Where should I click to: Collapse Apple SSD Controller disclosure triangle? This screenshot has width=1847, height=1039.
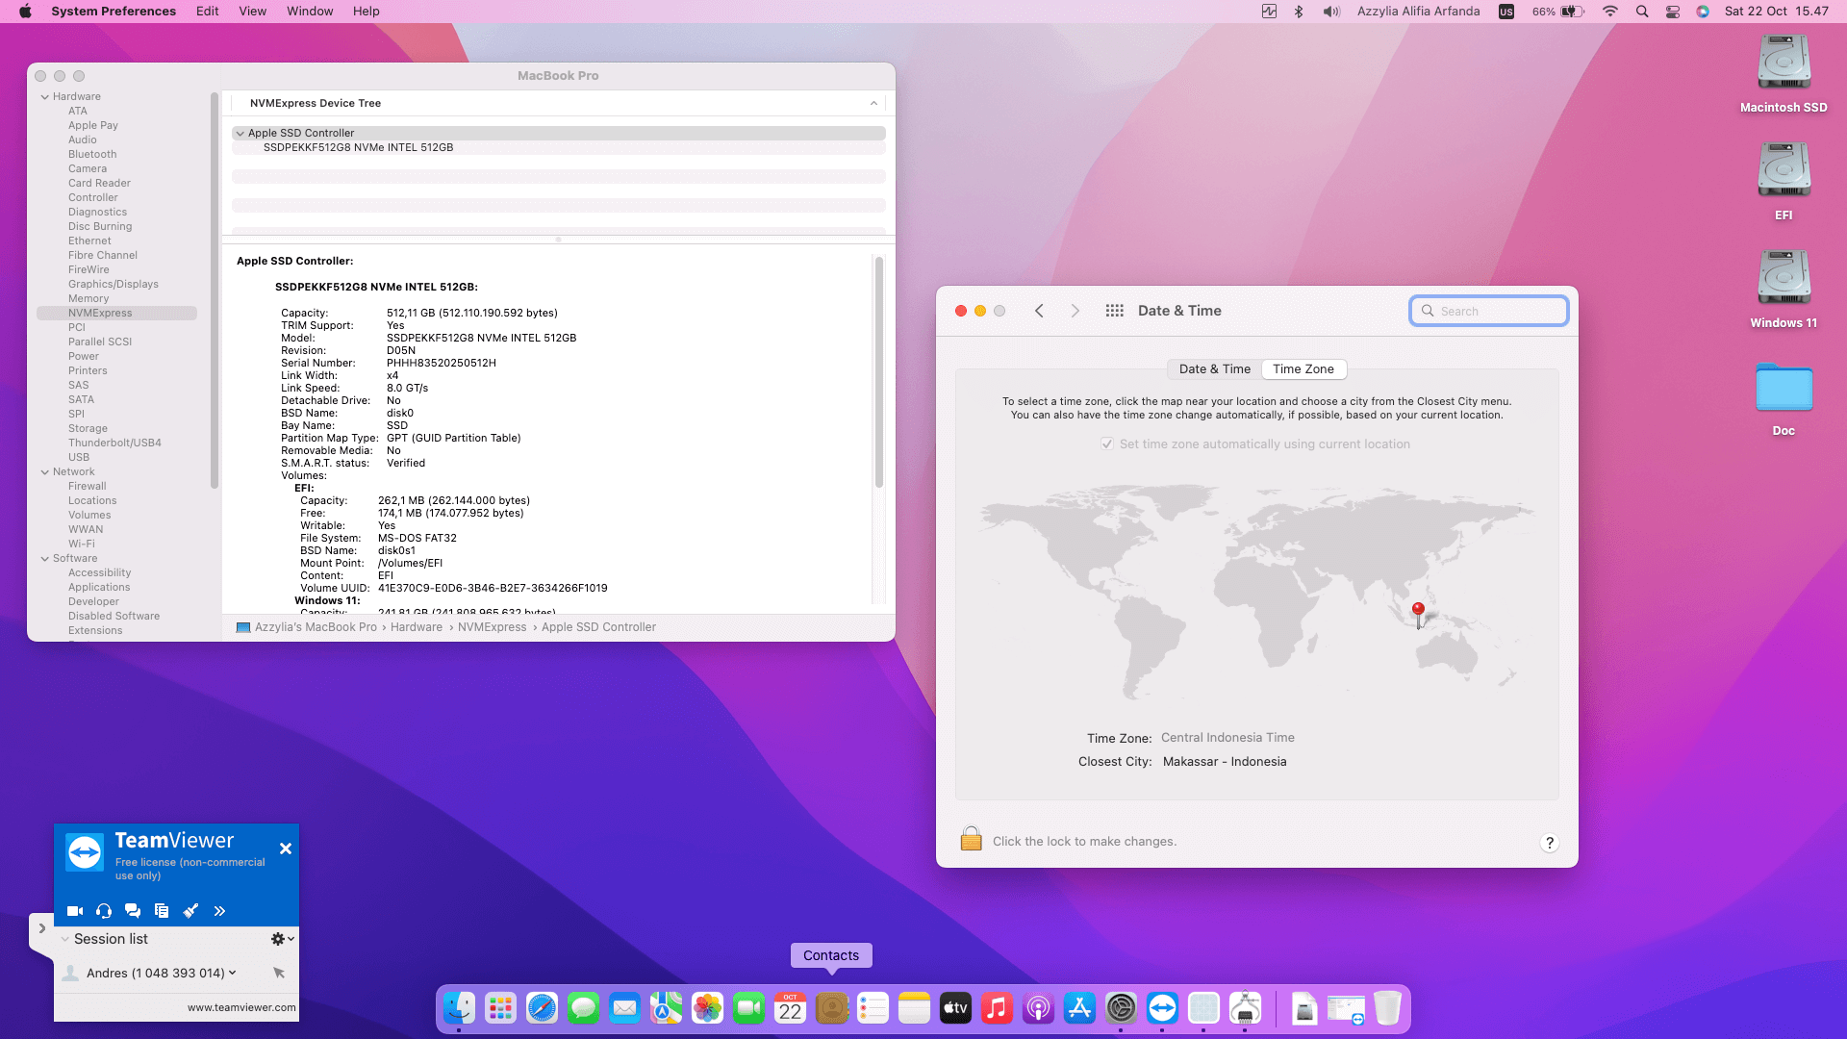click(240, 133)
